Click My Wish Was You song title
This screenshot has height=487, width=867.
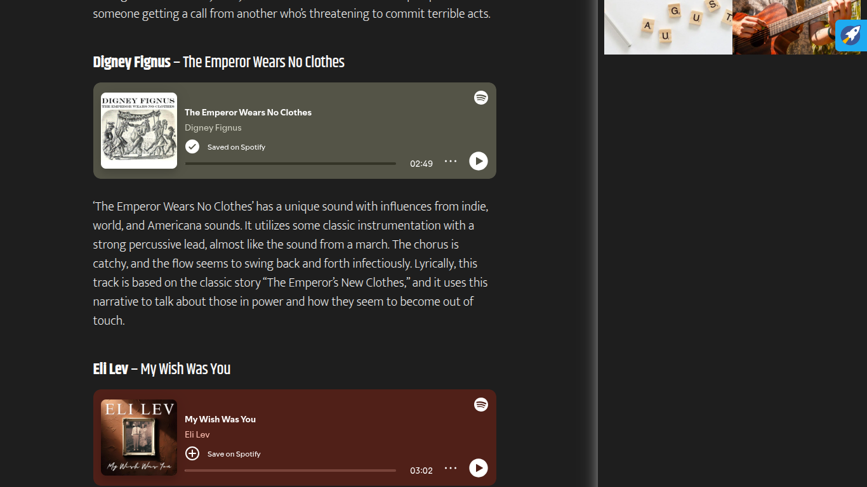pyautogui.click(x=220, y=419)
